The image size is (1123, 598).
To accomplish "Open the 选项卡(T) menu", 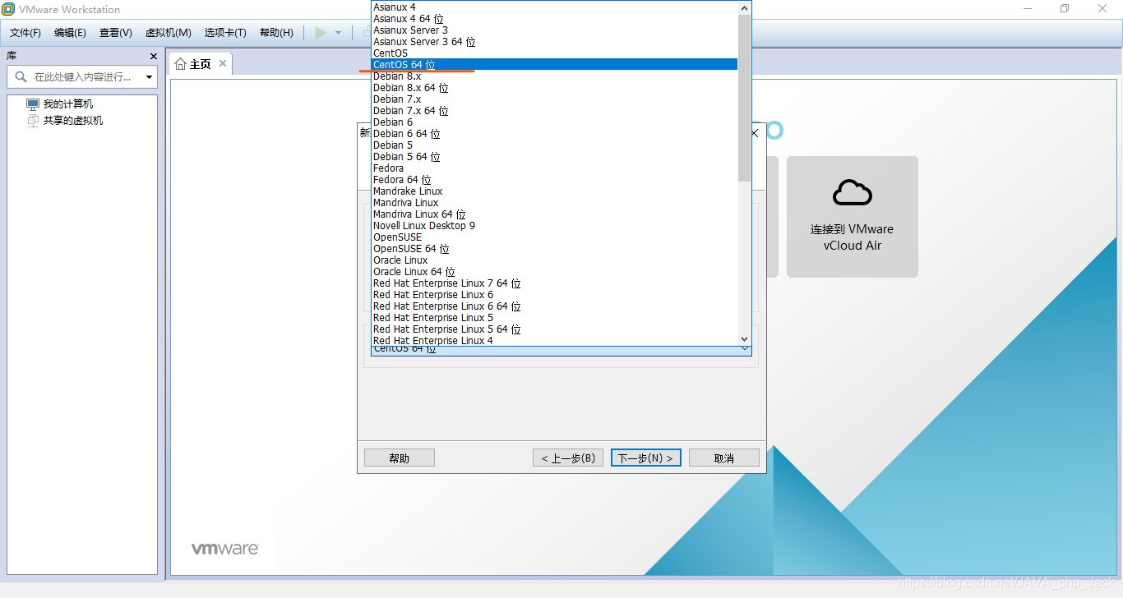I will pyautogui.click(x=225, y=33).
